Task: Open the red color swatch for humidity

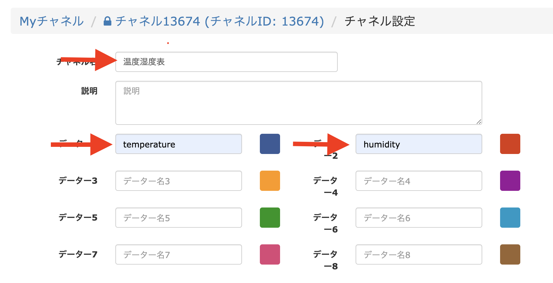Action: click(510, 144)
